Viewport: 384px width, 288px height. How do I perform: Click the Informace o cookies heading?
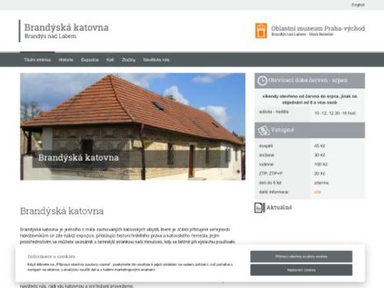[x=51, y=257]
